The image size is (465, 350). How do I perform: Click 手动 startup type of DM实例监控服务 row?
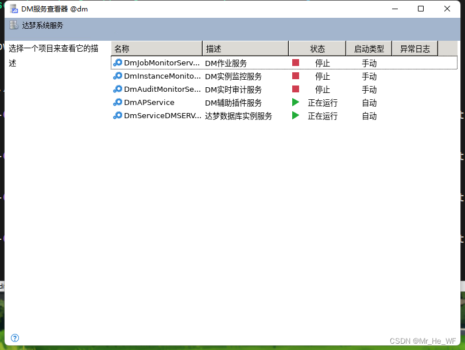(x=369, y=76)
